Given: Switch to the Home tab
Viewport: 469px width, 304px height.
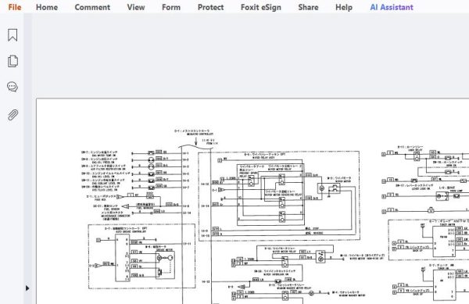Looking at the screenshot, I should [47, 7].
